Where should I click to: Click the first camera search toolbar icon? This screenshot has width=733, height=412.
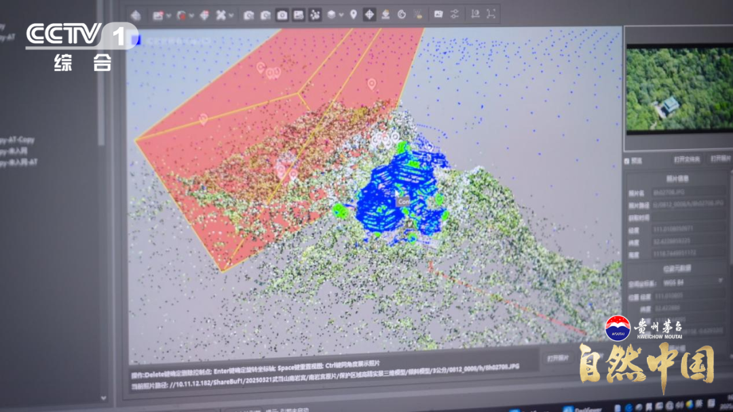click(x=248, y=16)
